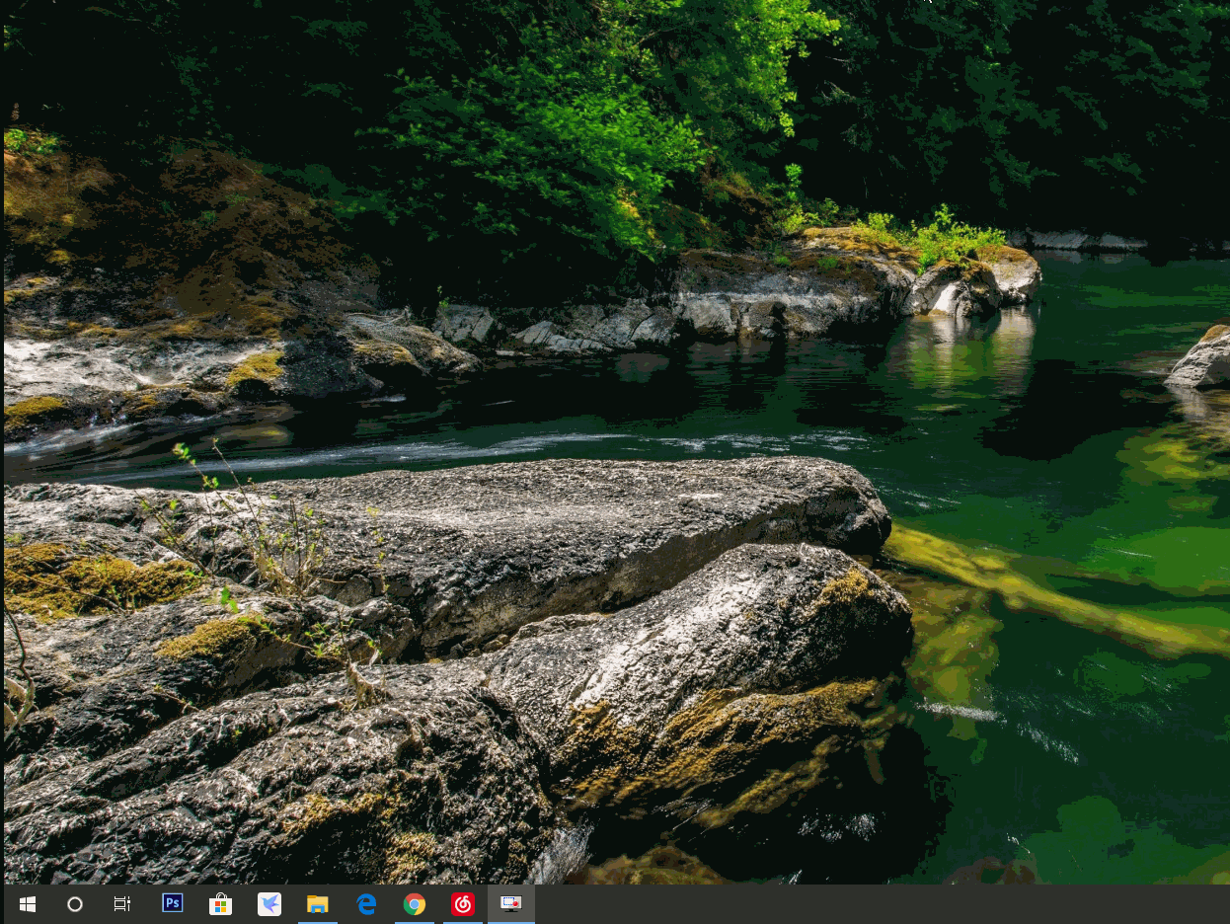
Task: Open the red NetEase Cloud Music app
Action: point(463,904)
